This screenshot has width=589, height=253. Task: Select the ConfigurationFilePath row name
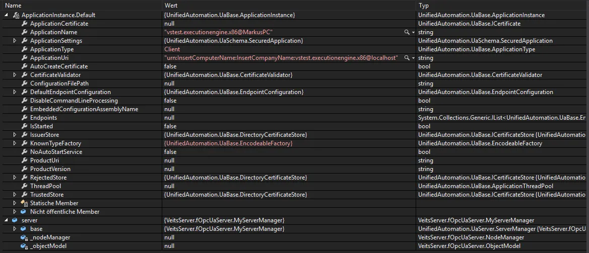pos(59,83)
